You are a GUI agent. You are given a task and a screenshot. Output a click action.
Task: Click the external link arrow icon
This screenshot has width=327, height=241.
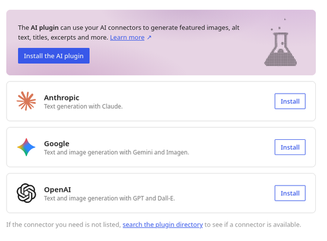pyautogui.click(x=149, y=37)
